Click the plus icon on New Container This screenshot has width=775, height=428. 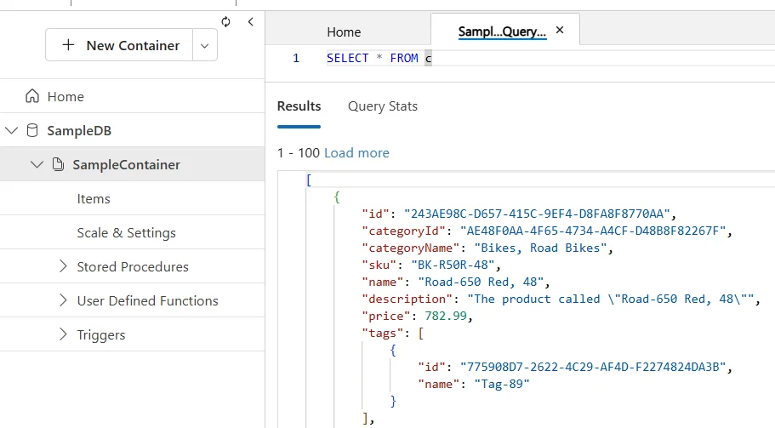coord(69,45)
